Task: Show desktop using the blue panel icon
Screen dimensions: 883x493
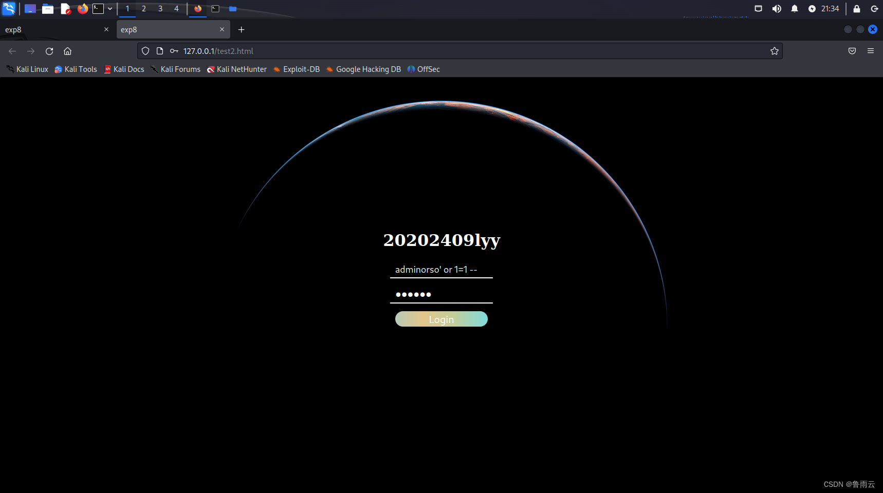Action: click(30, 9)
